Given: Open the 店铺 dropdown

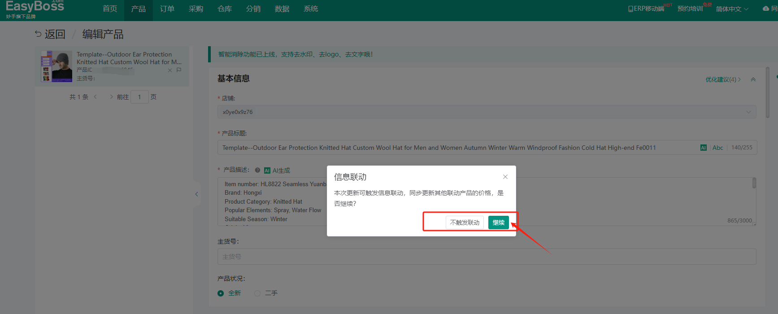Looking at the screenshot, I should point(487,112).
